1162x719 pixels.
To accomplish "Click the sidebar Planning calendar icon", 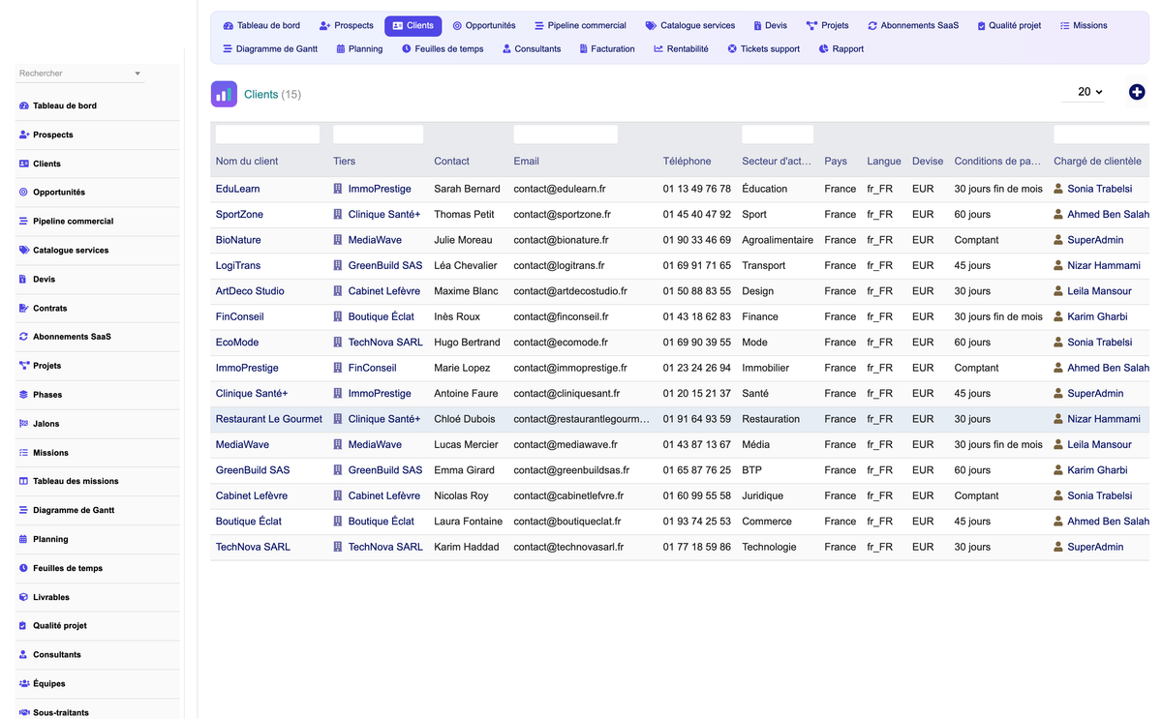I will pyautogui.click(x=24, y=539).
